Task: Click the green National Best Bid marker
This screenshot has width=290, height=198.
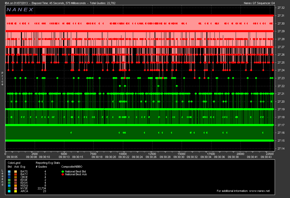Action: point(63,171)
